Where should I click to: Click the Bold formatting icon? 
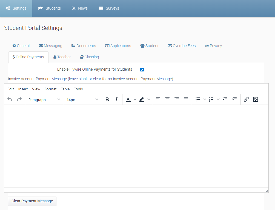(107, 100)
